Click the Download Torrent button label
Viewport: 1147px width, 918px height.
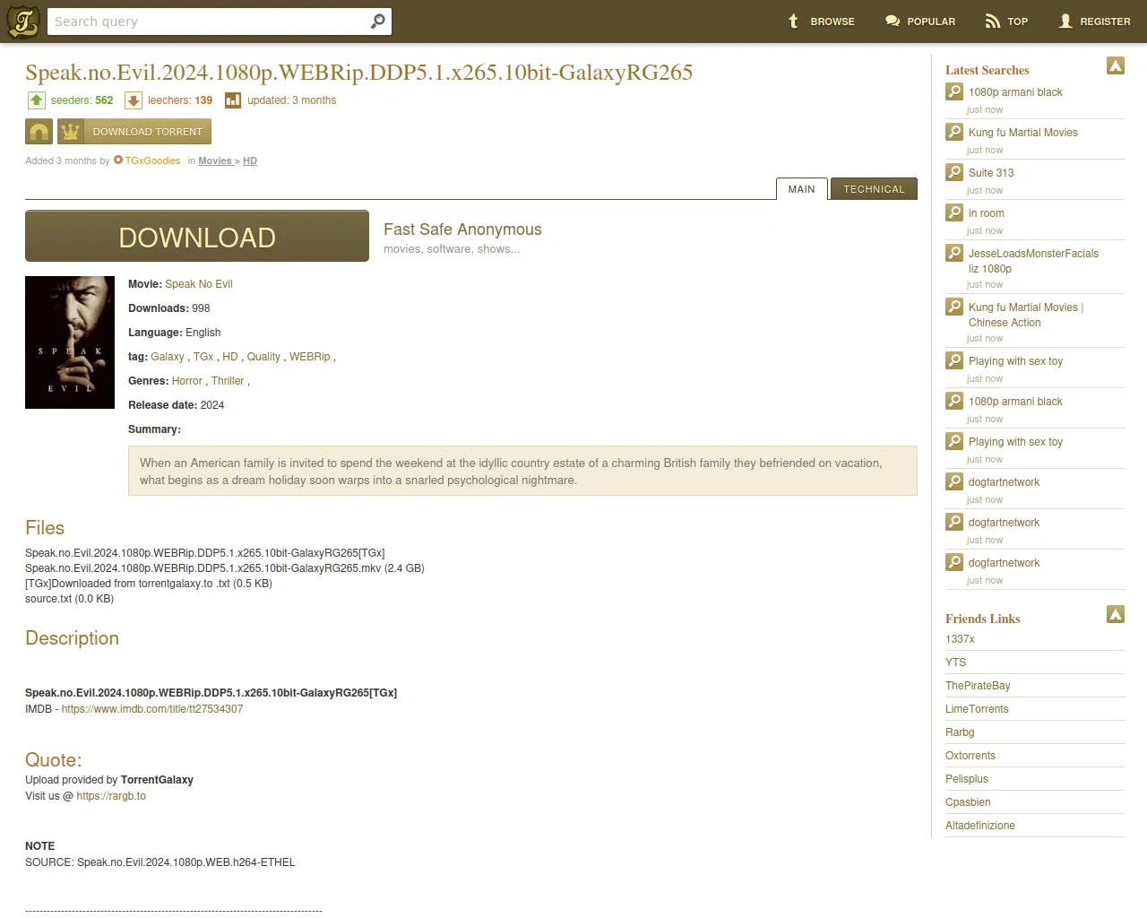pos(148,132)
